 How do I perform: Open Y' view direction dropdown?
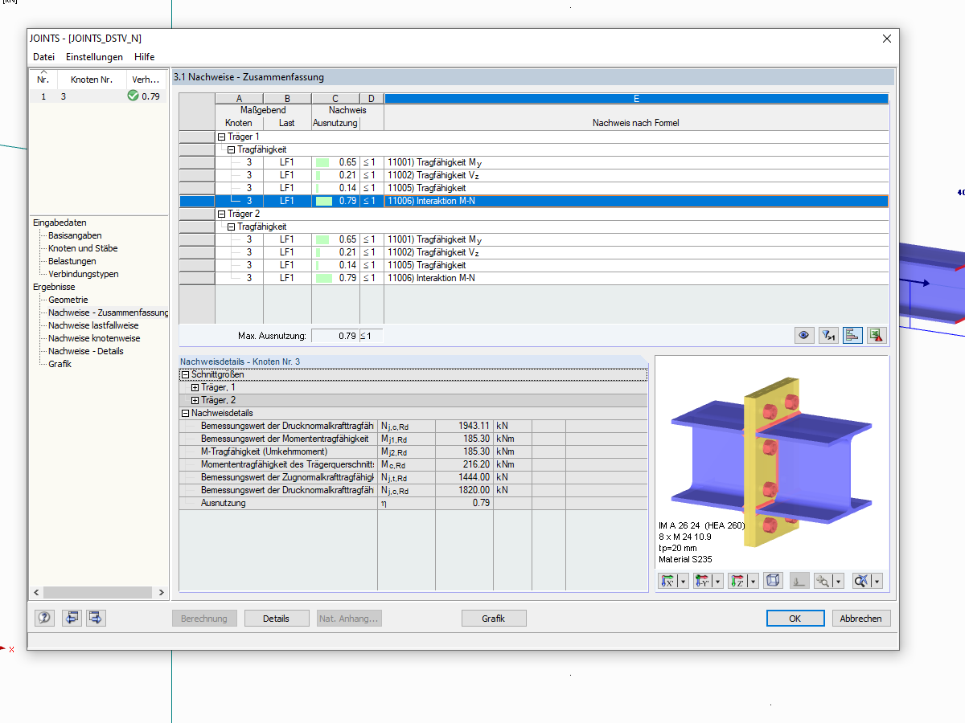[717, 581]
